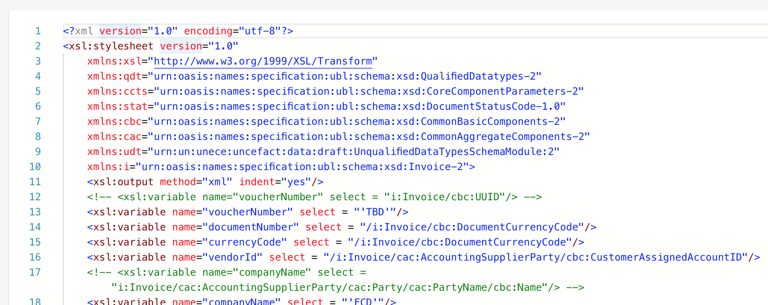This screenshot has width=768, height=305.
Task: Click line number 1 in gutter
Action: (38, 31)
